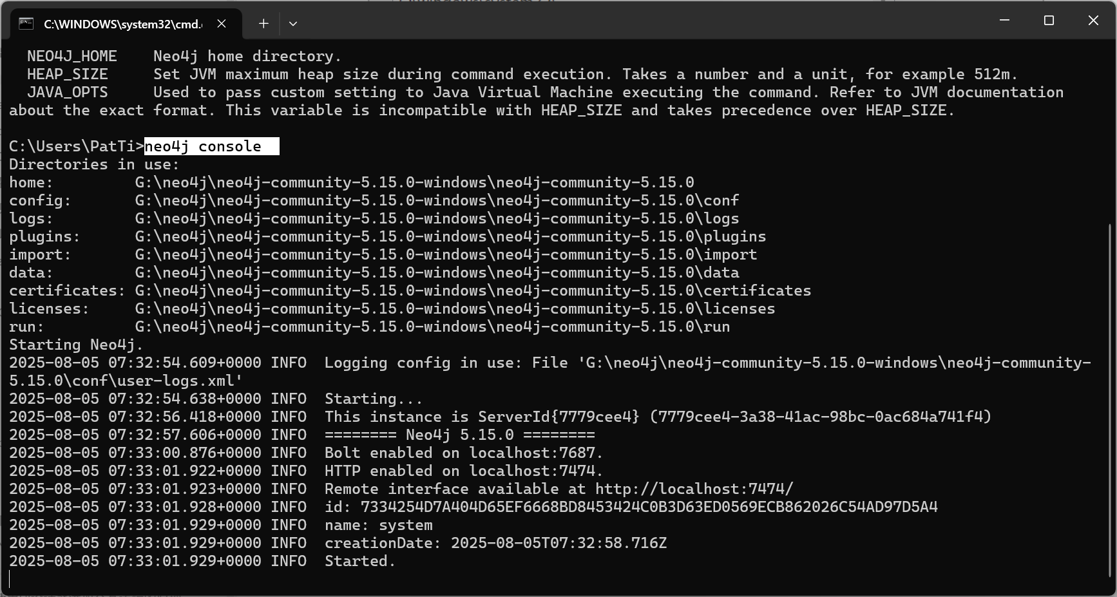Place cursor at bottom blinking caret
The image size is (1117, 597).
point(10,579)
